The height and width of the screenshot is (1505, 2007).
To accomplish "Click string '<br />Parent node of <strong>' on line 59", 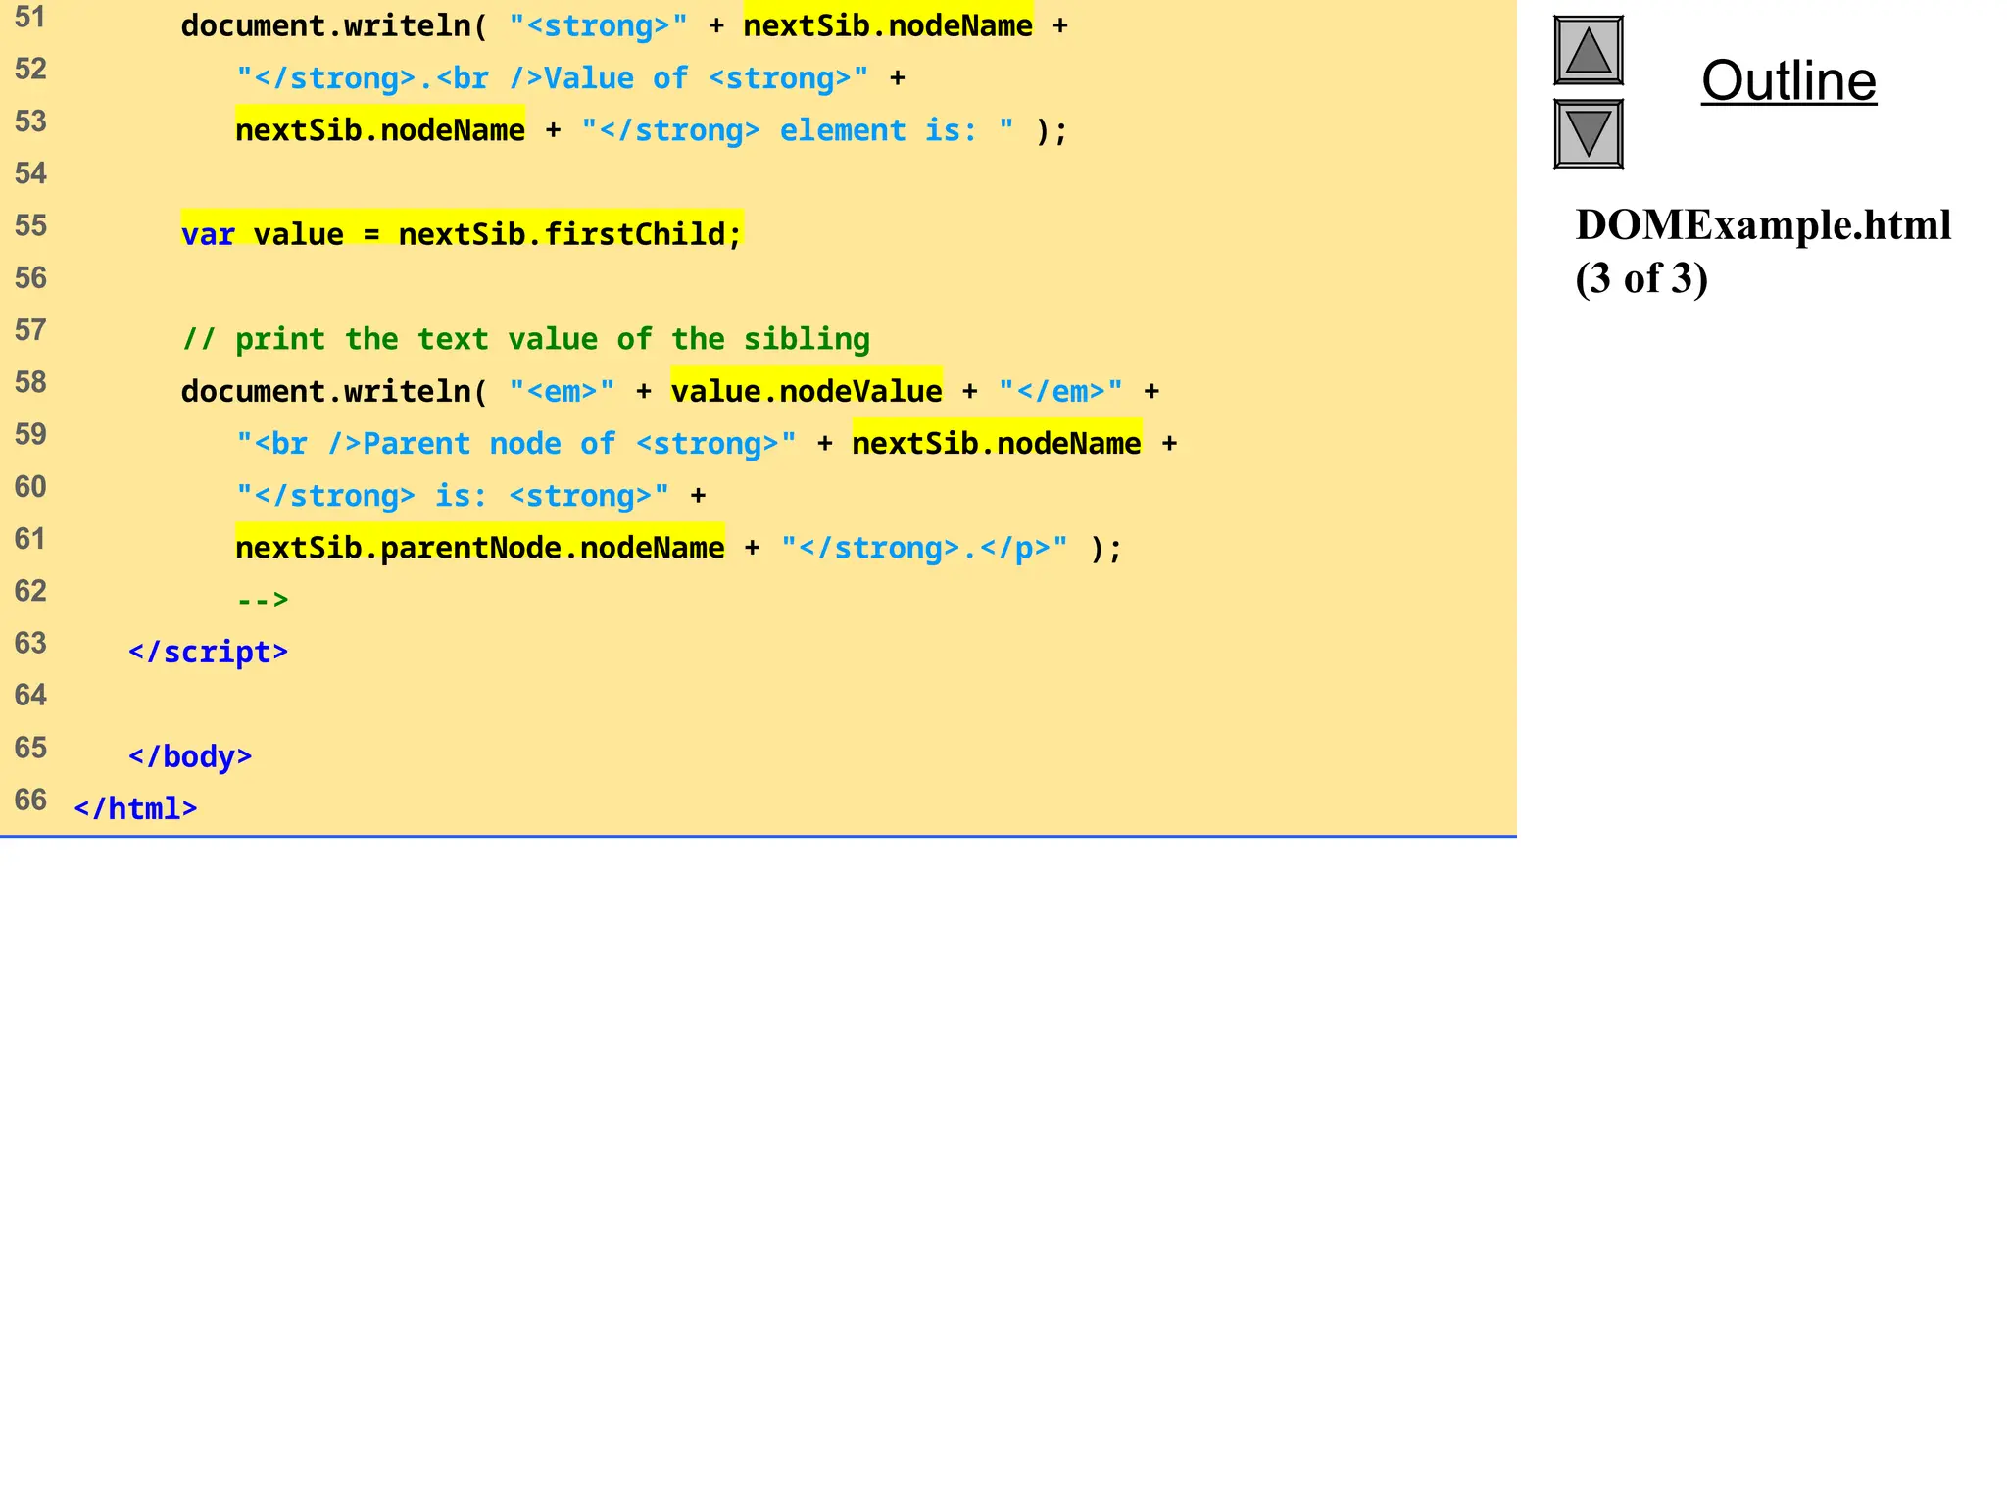I will tap(516, 443).
